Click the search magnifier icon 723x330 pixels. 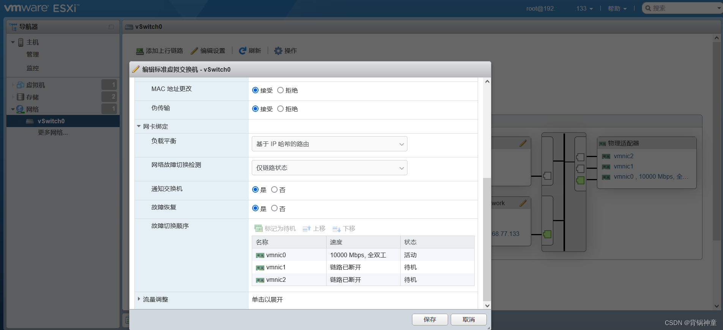[648, 8]
